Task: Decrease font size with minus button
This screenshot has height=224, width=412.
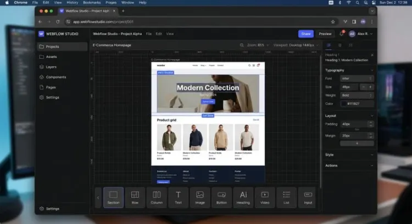Action: [364, 87]
